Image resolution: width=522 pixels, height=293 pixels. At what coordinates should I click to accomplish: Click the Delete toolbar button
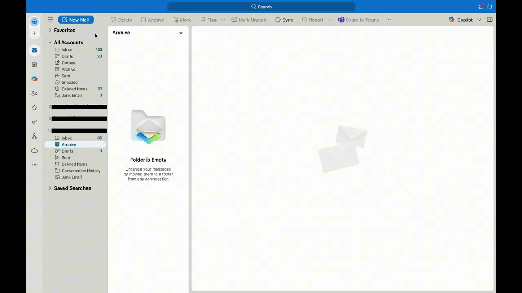point(122,20)
